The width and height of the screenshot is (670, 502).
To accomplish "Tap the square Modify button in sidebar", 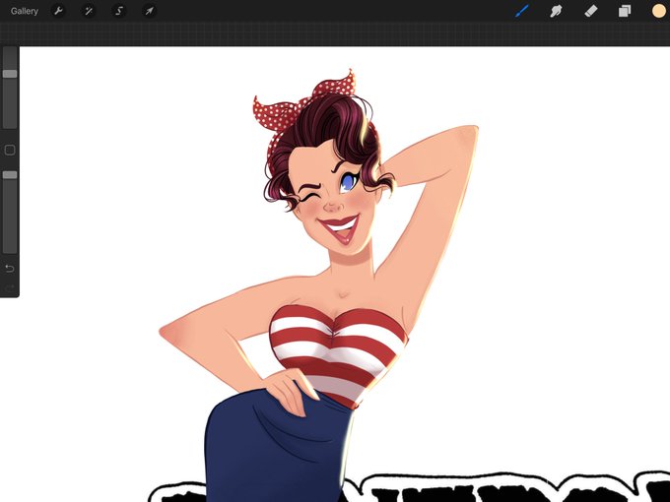I will pos(10,150).
